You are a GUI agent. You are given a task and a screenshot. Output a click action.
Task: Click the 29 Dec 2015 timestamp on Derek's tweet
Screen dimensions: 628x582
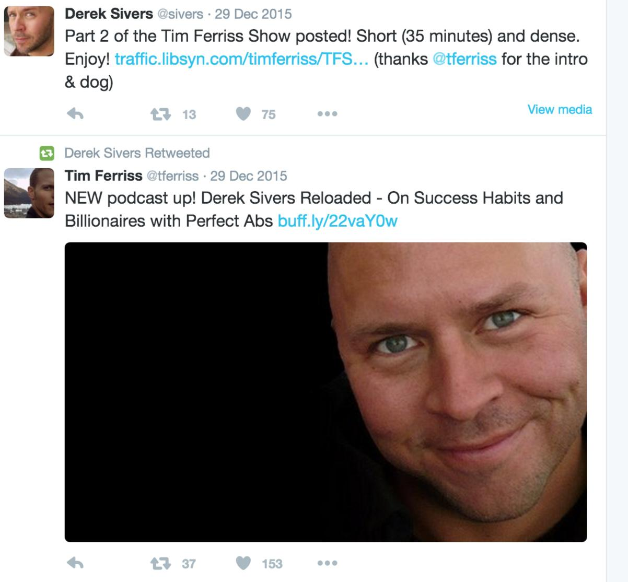pyautogui.click(x=253, y=14)
